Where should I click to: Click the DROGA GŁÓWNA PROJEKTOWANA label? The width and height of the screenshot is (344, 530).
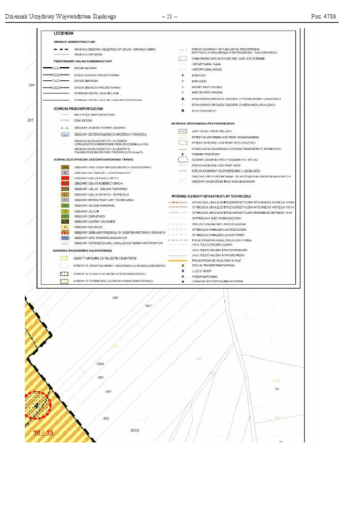pyautogui.click(x=97, y=75)
